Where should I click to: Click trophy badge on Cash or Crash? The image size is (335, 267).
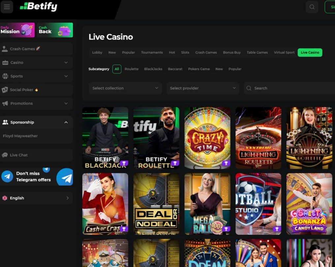click(124, 229)
